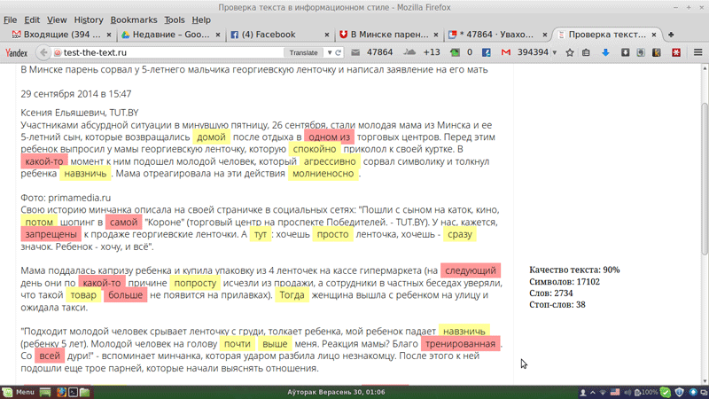Open the Firefox hamburger menu
Image resolution: width=709 pixels, height=399 pixels.
[x=697, y=53]
